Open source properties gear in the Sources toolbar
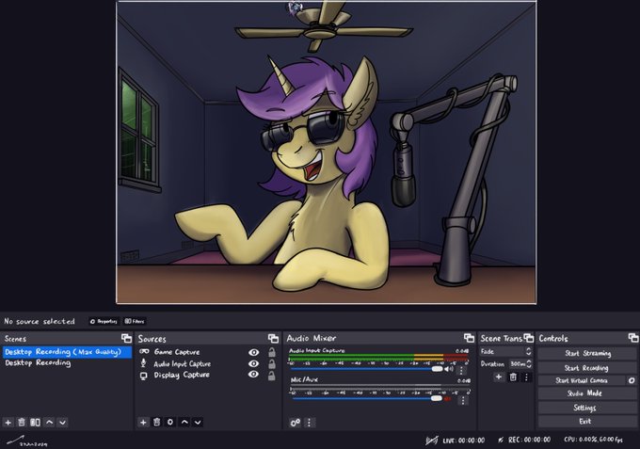 click(x=170, y=422)
